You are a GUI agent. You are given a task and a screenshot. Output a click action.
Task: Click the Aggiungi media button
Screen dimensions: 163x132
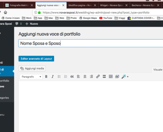[x=32, y=68]
